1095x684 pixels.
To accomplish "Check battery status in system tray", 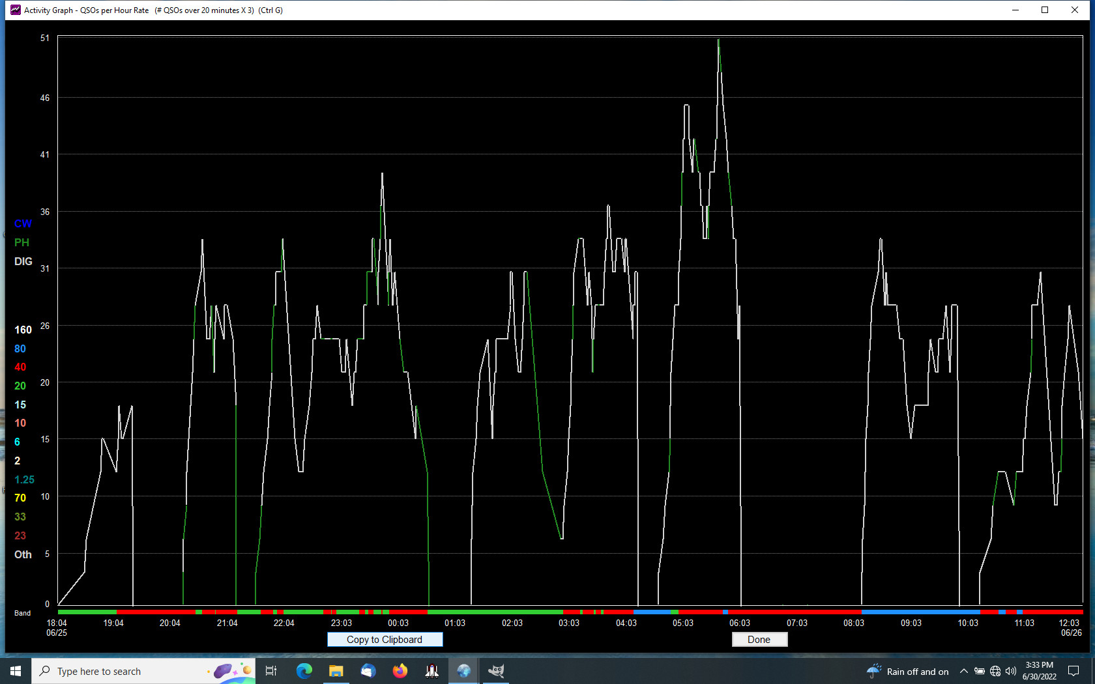I will 980,671.
